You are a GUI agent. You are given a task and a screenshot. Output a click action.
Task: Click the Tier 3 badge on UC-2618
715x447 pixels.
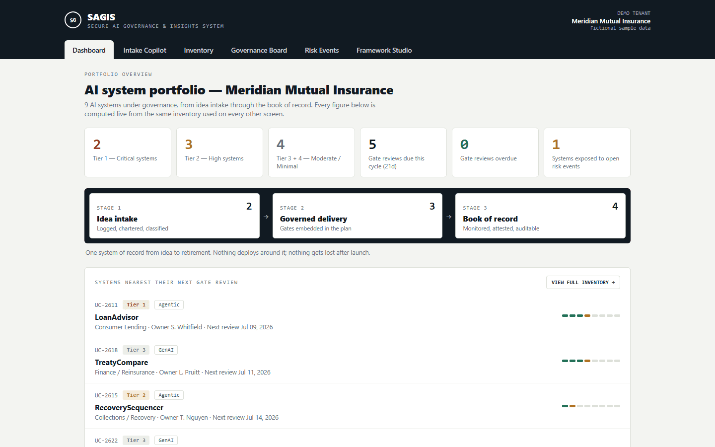click(136, 350)
